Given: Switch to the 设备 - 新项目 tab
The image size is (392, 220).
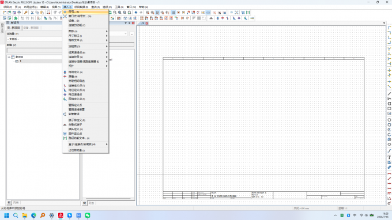Looking at the screenshot, I should point(31,28).
